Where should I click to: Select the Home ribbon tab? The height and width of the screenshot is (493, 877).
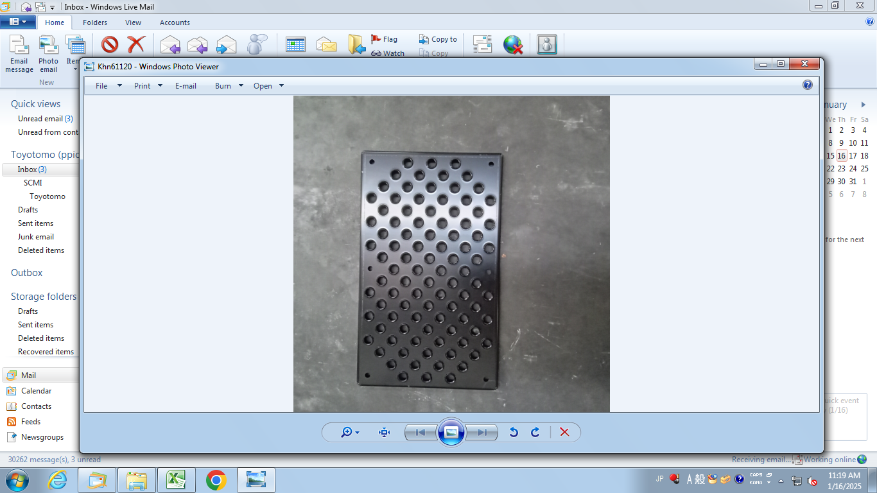55,22
